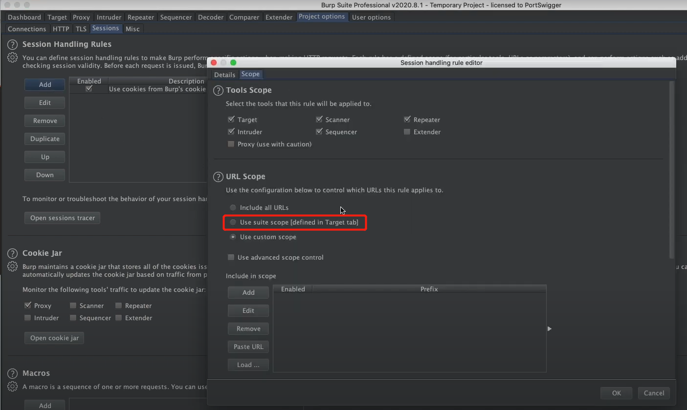
Task: Move session rule Up
Action: 45,157
